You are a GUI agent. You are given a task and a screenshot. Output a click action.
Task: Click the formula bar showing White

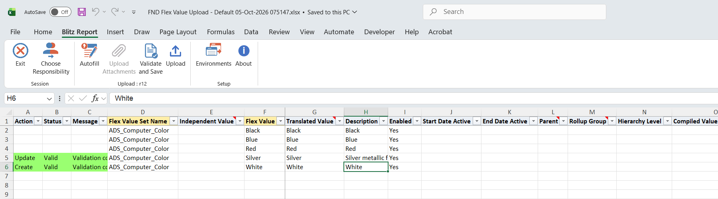click(414, 98)
